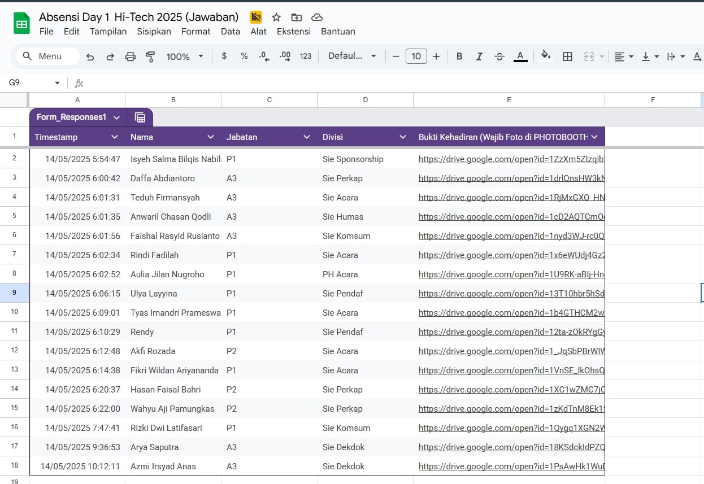Open the text color picker
This screenshot has width=704, height=484.
[520, 56]
